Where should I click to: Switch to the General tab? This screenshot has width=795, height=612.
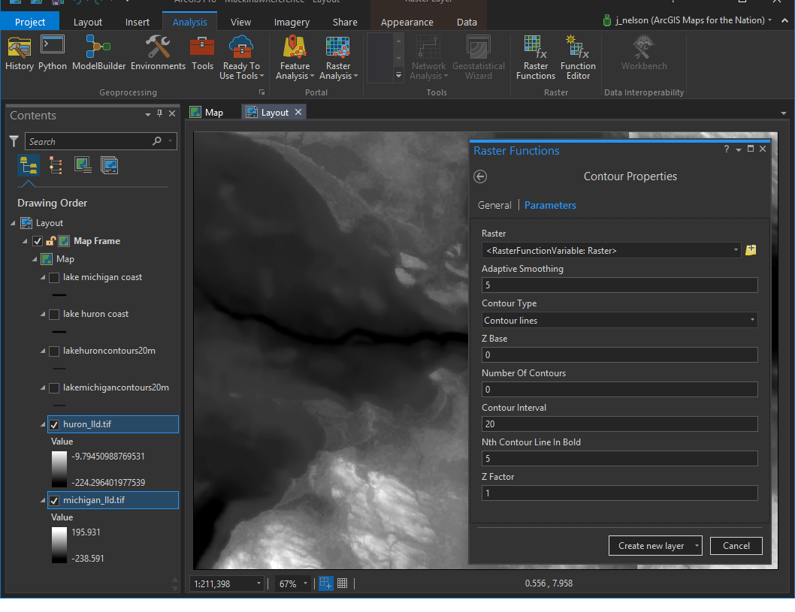click(494, 205)
